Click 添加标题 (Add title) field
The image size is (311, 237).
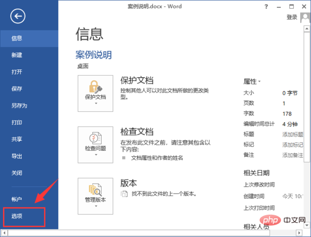pyautogui.click(x=293, y=134)
